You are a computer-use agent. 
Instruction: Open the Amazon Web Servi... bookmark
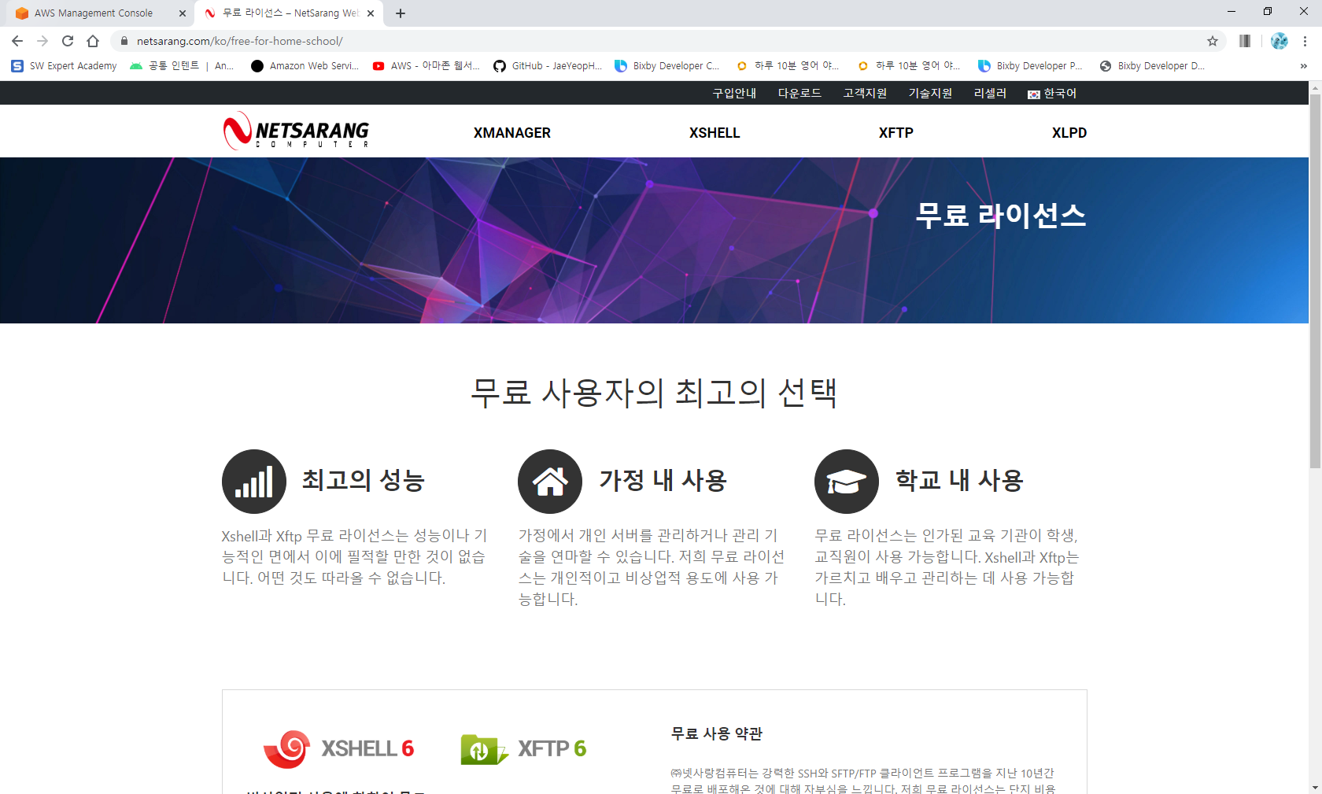(305, 66)
